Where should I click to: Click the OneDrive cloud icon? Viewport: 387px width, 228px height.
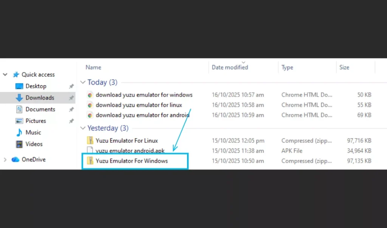click(15, 159)
